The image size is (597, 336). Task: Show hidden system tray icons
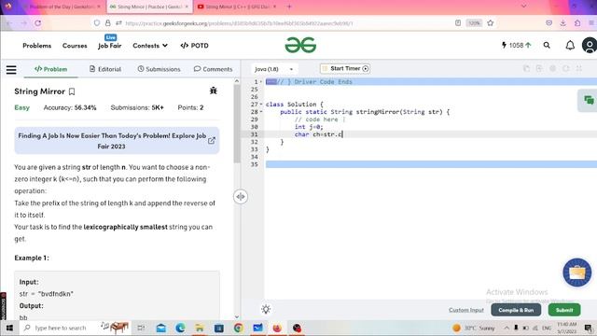[x=507, y=328]
